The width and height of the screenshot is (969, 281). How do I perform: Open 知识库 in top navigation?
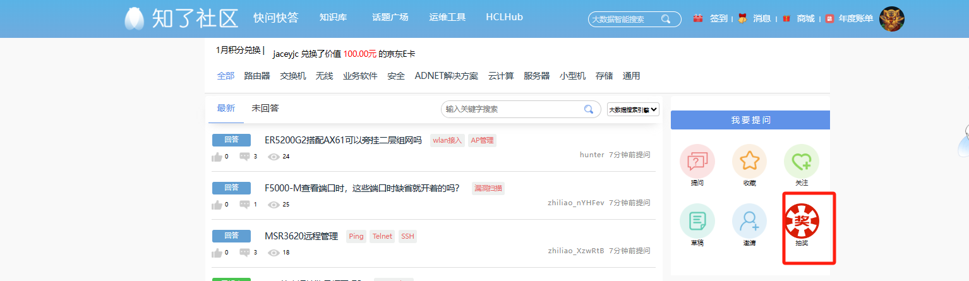point(333,17)
